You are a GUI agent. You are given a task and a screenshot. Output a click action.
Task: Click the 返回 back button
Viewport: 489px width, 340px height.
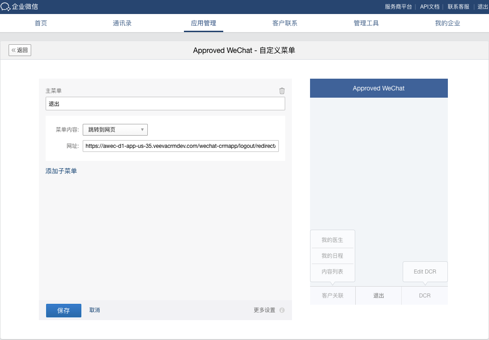(x=20, y=50)
